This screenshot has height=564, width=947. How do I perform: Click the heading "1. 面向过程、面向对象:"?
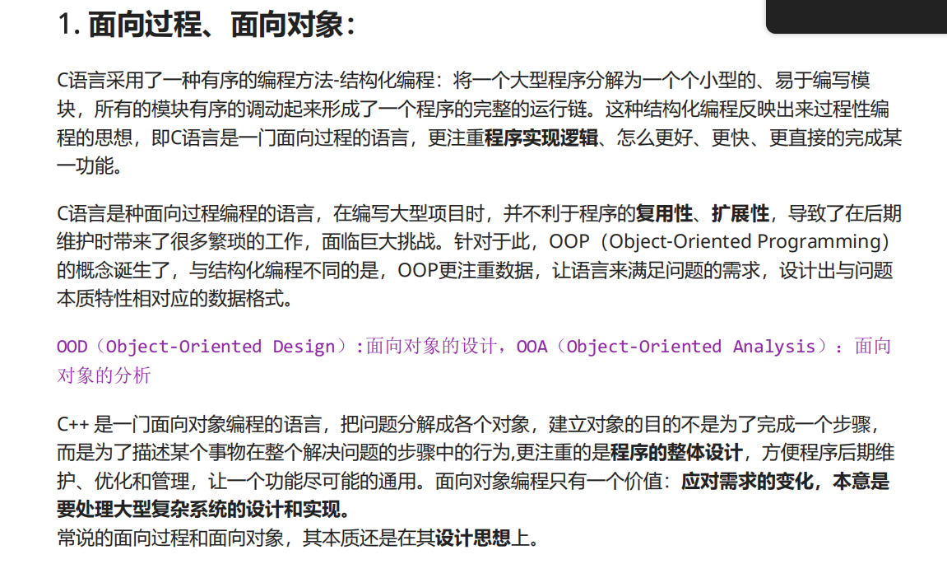(x=207, y=25)
